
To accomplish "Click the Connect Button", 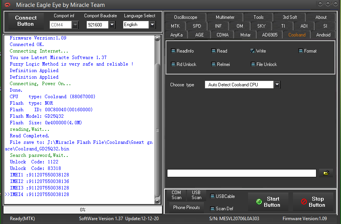I will [x=26, y=21].
